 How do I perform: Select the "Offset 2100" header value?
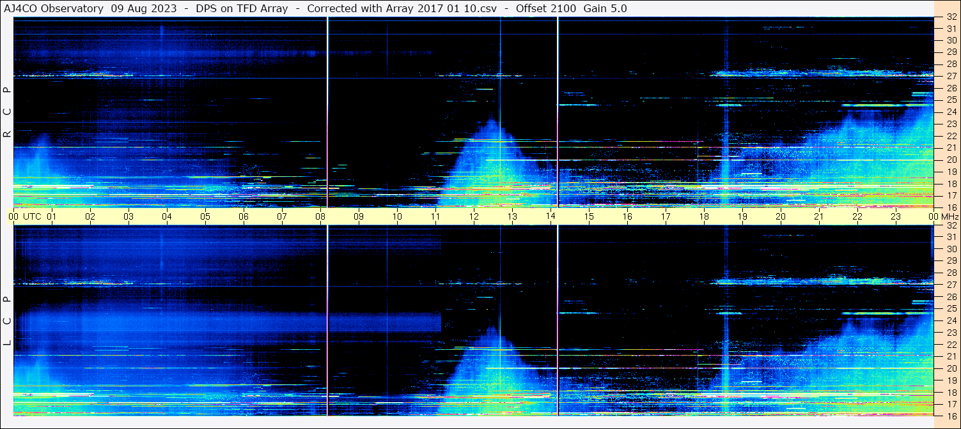545,9
